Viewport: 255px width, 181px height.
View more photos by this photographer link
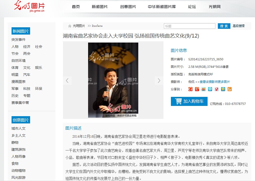click(x=215, y=82)
